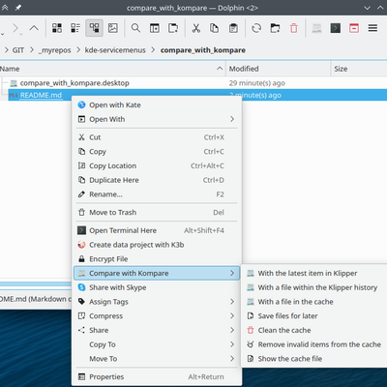Image resolution: width=387 pixels, height=387 pixels.
Task: Expand the Move To submenu arrow
Action: point(232,358)
